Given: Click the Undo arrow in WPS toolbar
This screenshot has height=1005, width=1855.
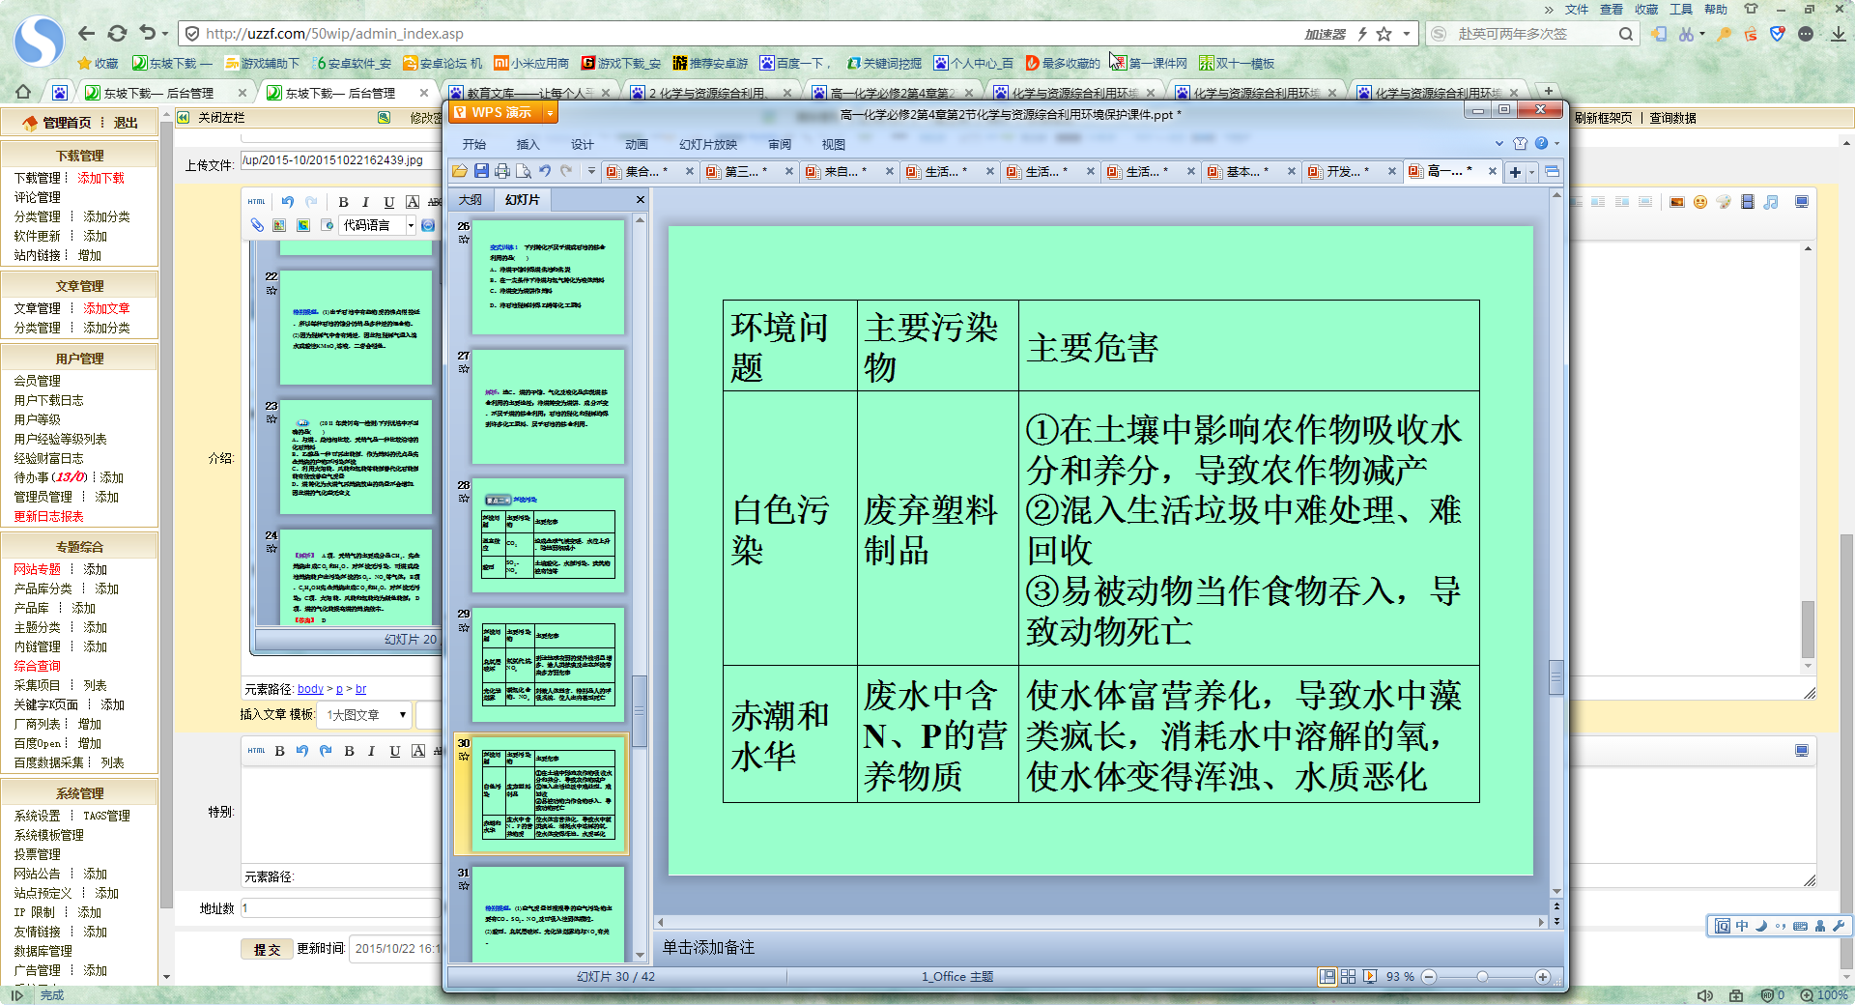Looking at the screenshot, I should tap(545, 171).
